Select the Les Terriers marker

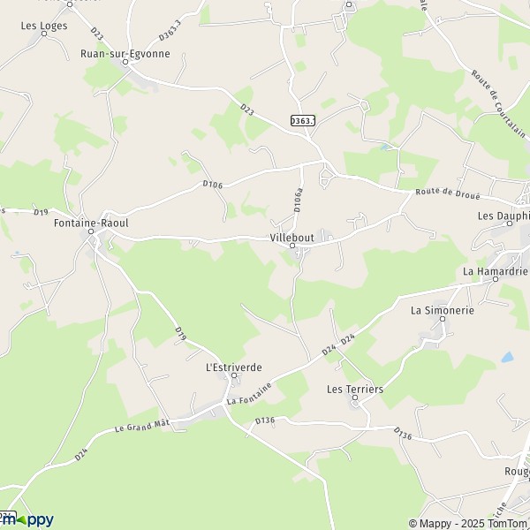[x=355, y=397]
